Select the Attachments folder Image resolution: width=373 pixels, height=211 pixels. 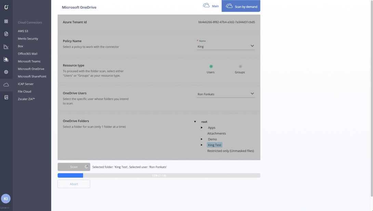click(x=216, y=134)
